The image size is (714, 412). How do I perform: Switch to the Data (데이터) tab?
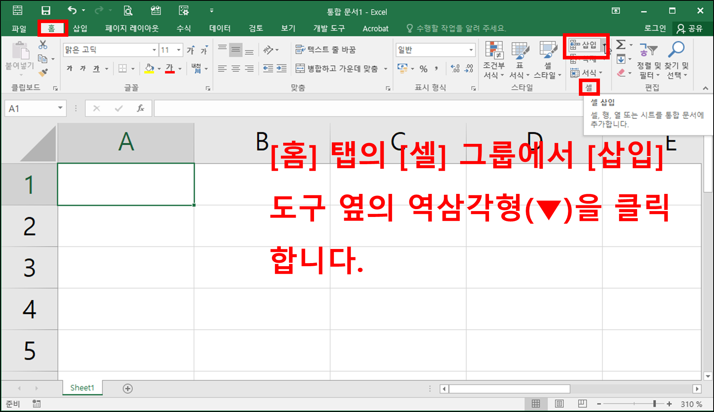(x=220, y=28)
